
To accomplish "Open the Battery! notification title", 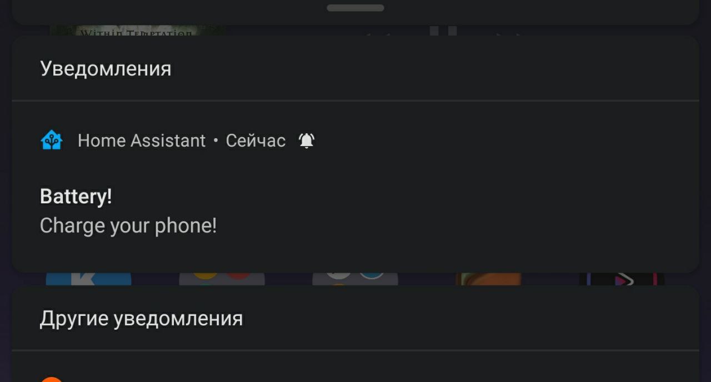I will (x=76, y=197).
